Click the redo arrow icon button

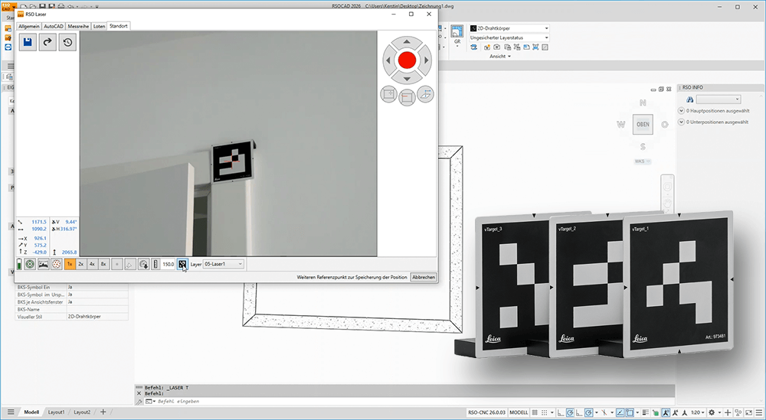click(47, 43)
